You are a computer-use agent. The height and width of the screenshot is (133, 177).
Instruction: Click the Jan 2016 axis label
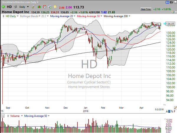click(86, 109)
